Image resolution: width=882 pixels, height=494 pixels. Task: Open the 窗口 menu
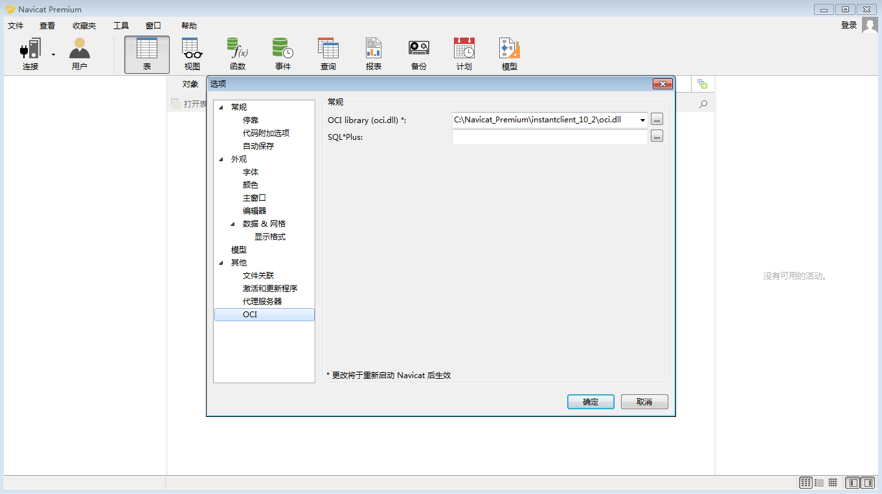click(153, 26)
